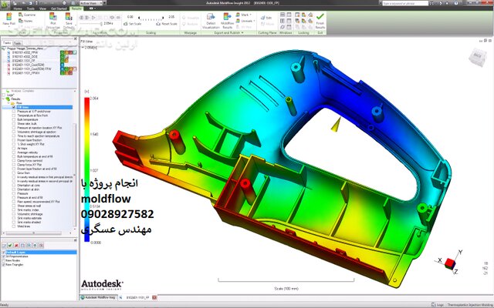Viewport: 494px width, 308px height.
Task: Collapse the Results tree node
Action: [4, 99]
